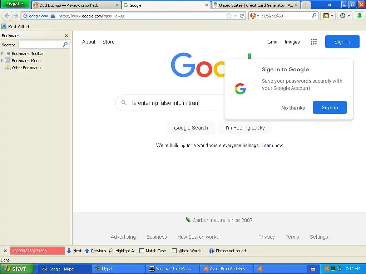Open the Privacy footer link
This screenshot has height=274, width=366.
(x=267, y=237)
